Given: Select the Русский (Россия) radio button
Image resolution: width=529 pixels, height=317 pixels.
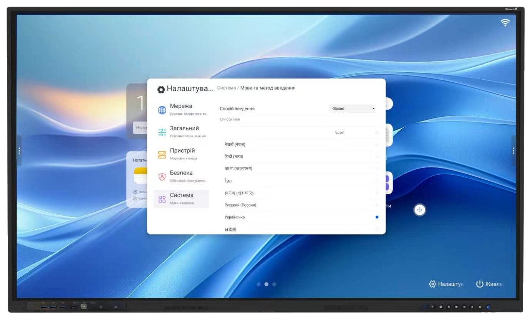Looking at the screenshot, I should pyautogui.click(x=377, y=205).
